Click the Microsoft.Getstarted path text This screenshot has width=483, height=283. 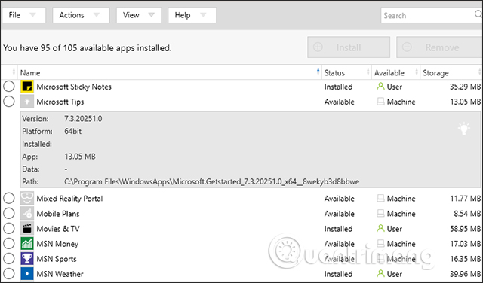211,182
